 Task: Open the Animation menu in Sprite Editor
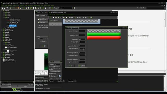70,15
